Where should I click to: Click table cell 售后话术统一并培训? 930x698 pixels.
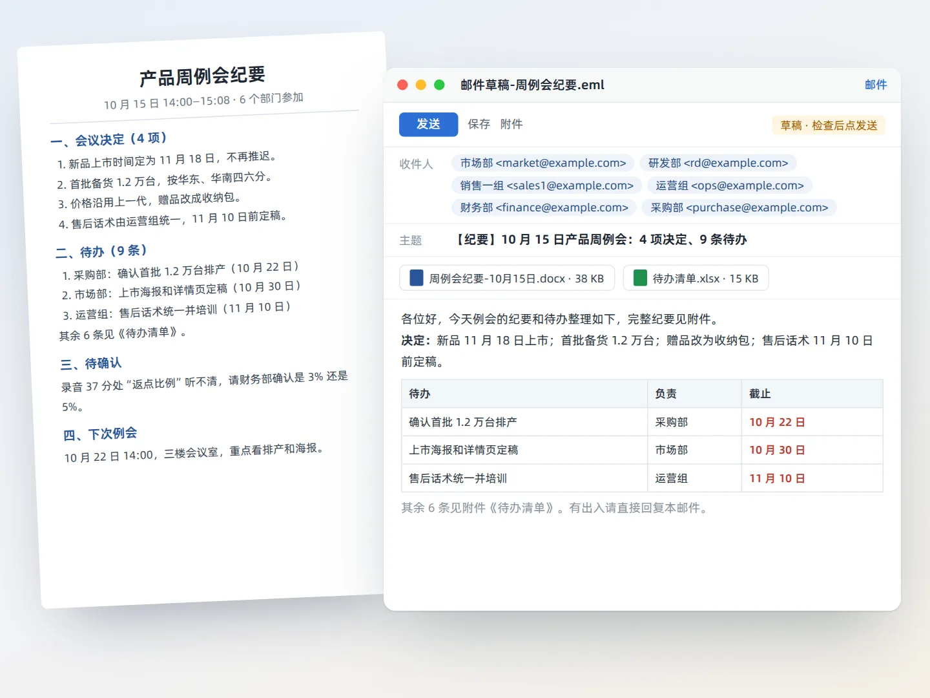[x=524, y=478]
